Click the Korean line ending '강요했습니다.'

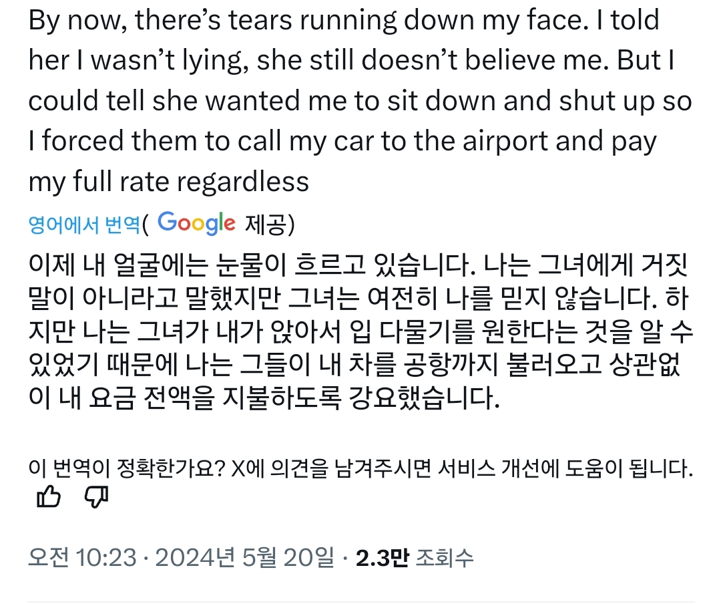click(x=264, y=400)
